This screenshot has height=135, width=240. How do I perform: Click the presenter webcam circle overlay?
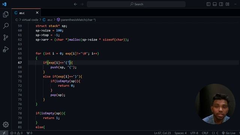tap(215, 104)
